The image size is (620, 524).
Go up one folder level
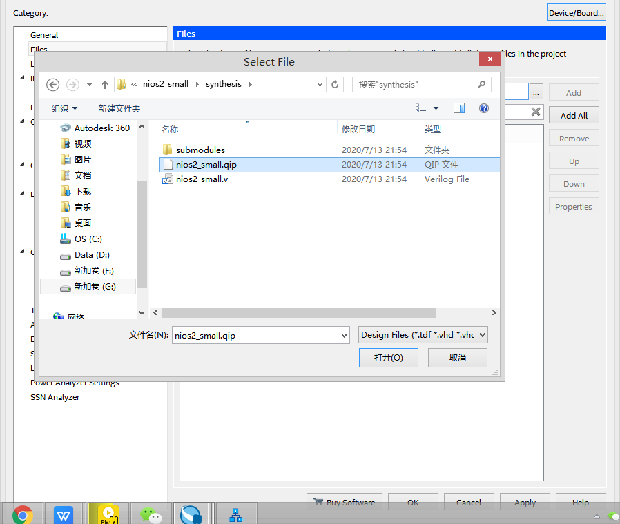(x=105, y=85)
